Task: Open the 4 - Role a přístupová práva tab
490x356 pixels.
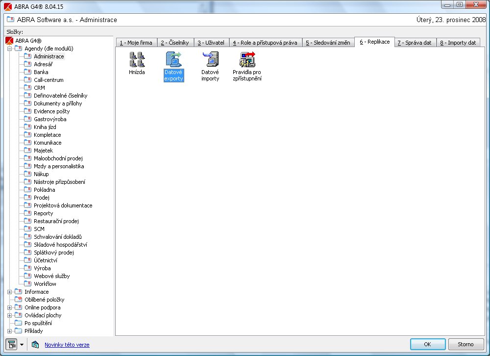Action: coord(265,43)
